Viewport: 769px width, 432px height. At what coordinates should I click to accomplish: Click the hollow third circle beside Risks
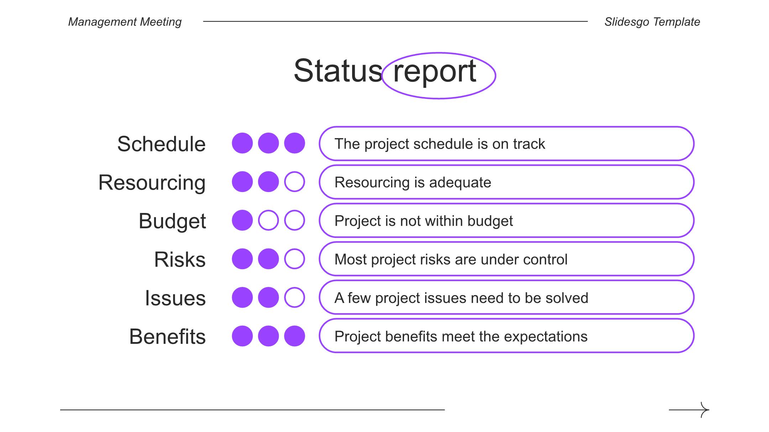coord(294,258)
